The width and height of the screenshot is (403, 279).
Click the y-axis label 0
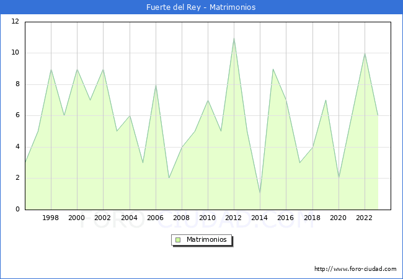17,210
